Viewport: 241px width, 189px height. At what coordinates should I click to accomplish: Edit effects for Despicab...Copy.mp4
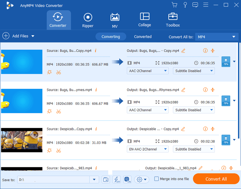[x=49, y=150]
